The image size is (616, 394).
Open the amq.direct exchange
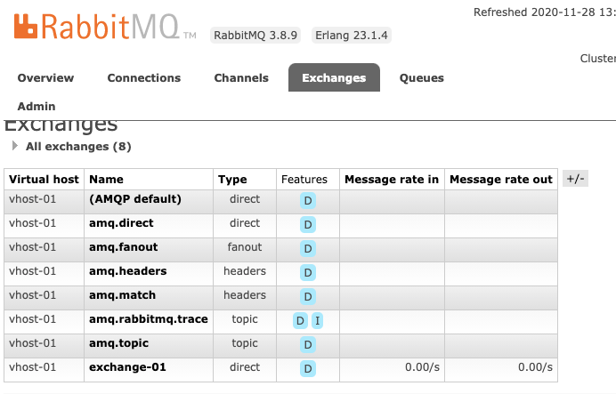pos(121,223)
